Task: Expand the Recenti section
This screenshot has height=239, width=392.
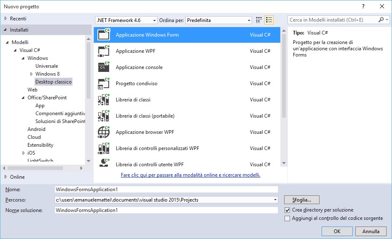Action: [5, 18]
